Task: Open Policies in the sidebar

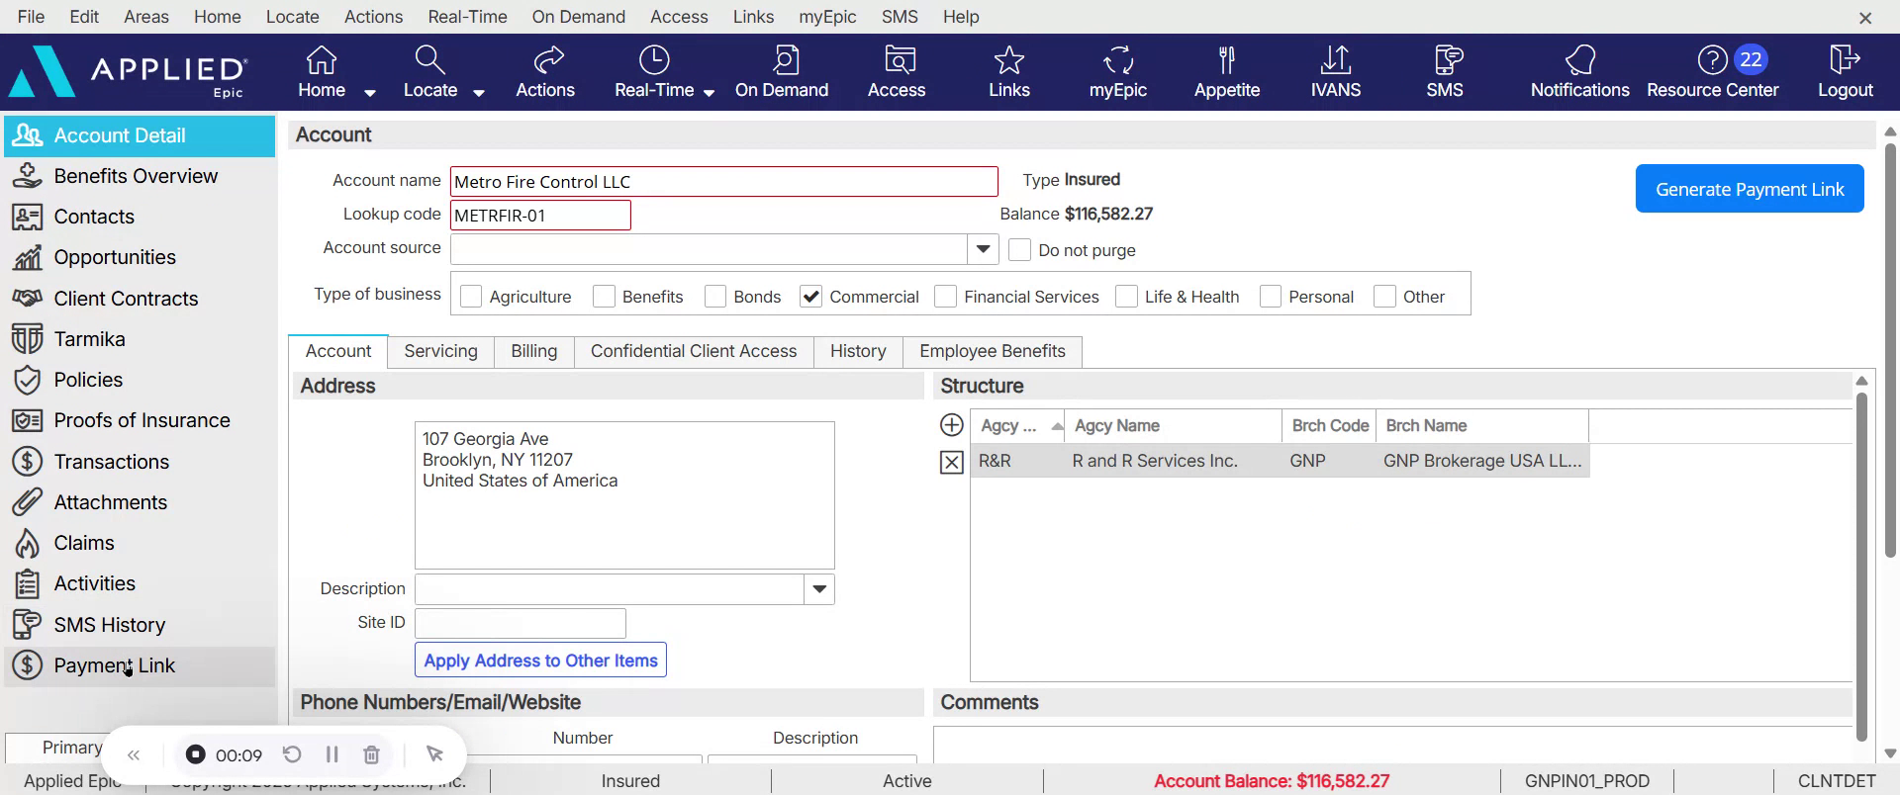Action: [x=139, y=380]
